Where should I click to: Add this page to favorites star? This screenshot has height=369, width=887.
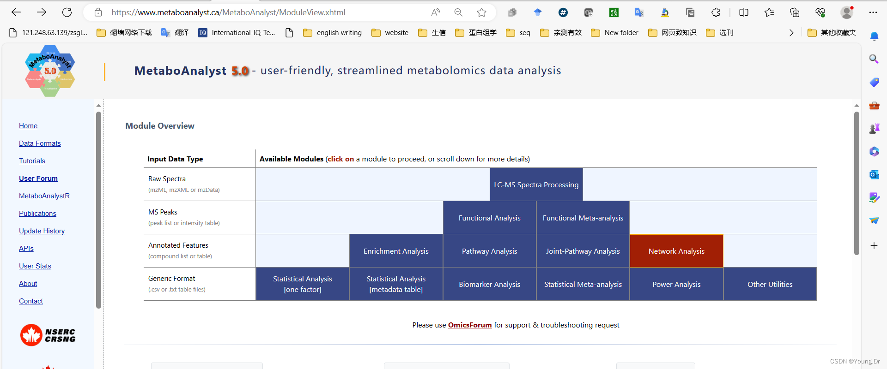pyautogui.click(x=481, y=12)
